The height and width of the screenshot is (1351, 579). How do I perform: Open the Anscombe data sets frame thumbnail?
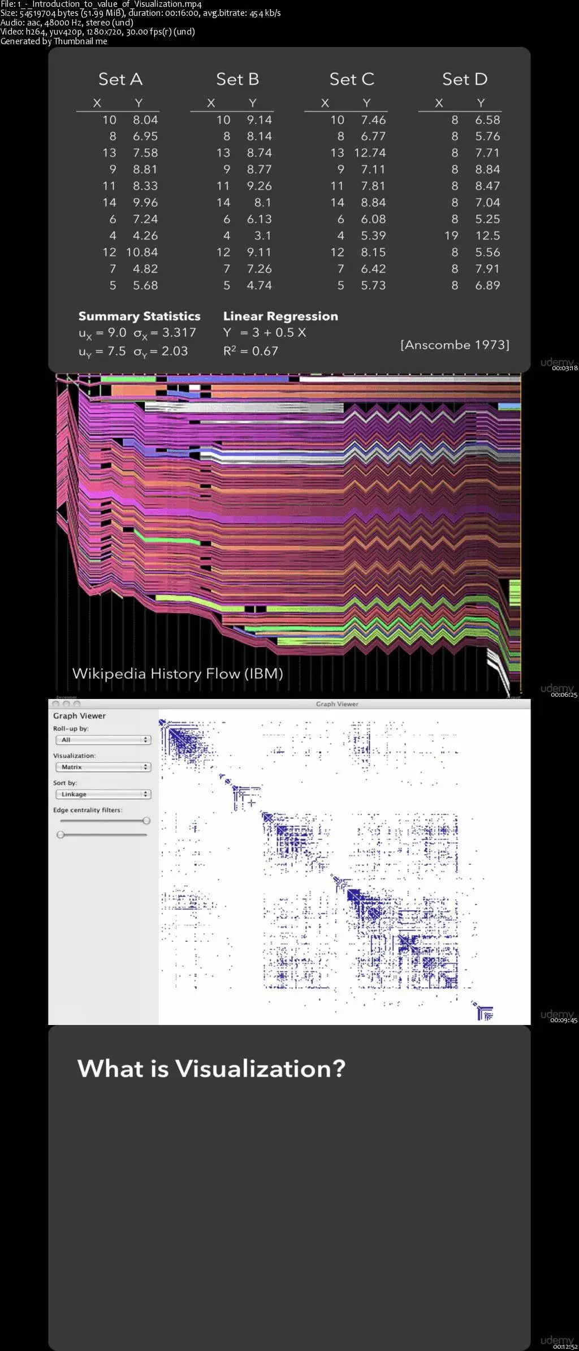[x=289, y=209]
